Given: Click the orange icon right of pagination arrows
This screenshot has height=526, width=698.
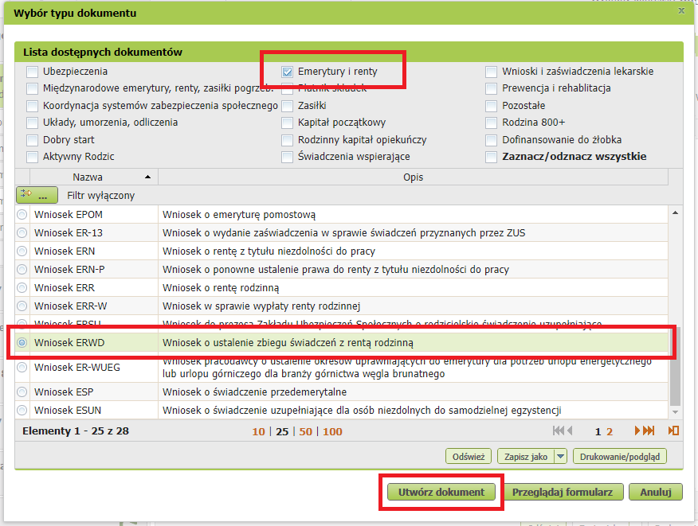Looking at the screenshot, I should pyautogui.click(x=673, y=431).
